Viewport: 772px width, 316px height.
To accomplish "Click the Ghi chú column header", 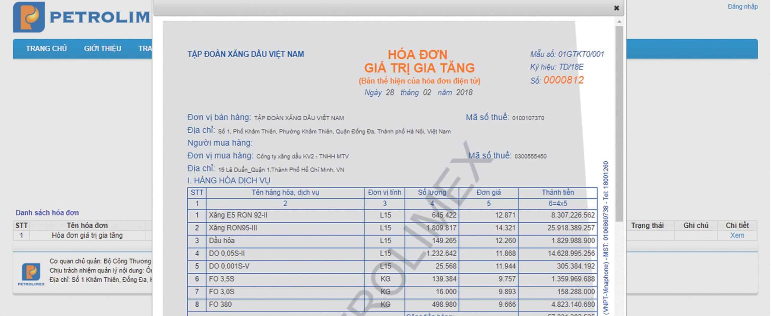I will (x=696, y=225).
